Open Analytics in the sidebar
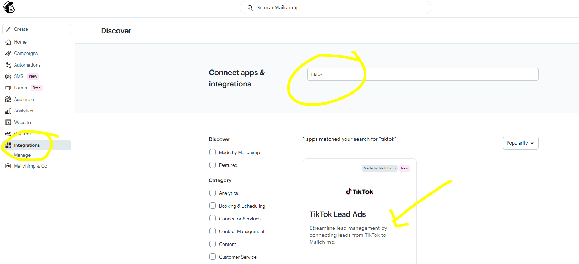 pos(23,111)
